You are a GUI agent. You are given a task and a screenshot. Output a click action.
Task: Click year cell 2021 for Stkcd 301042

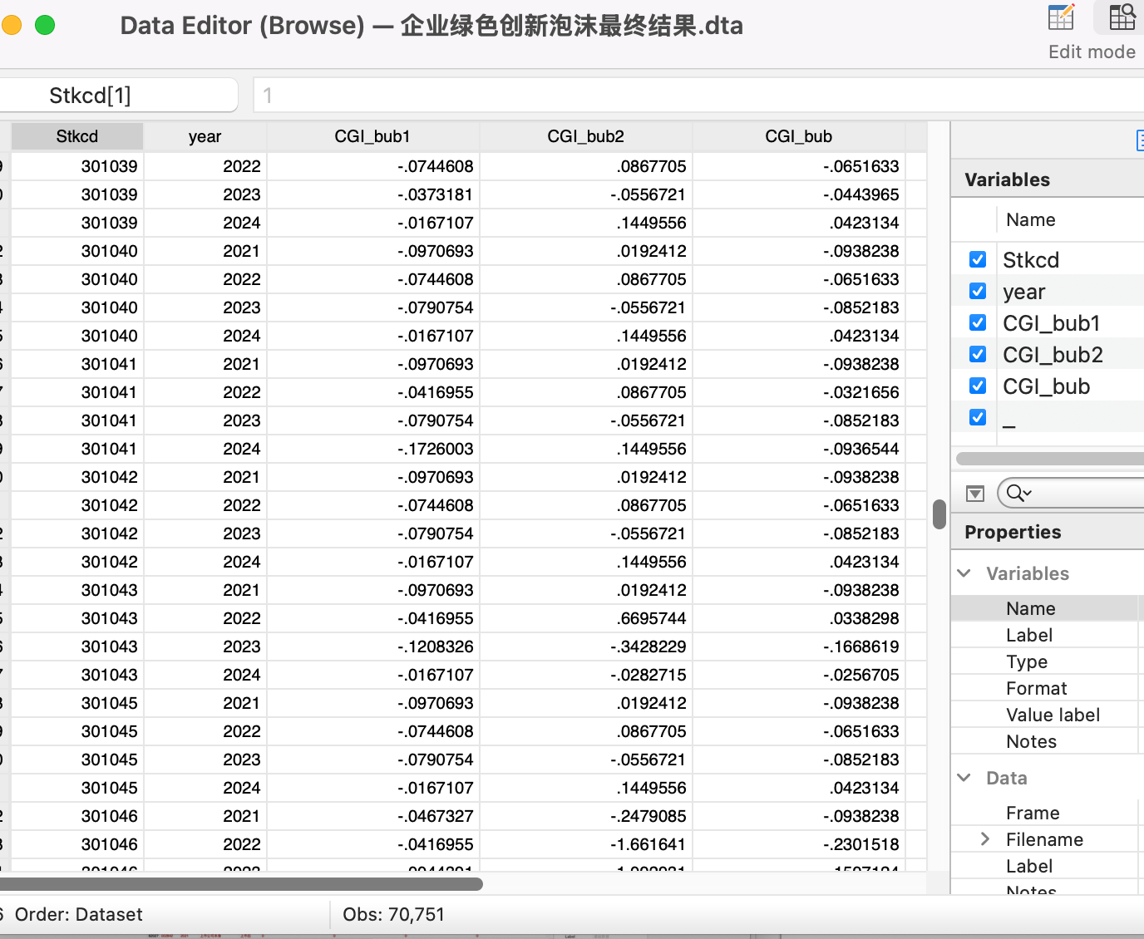tap(205, 477)
